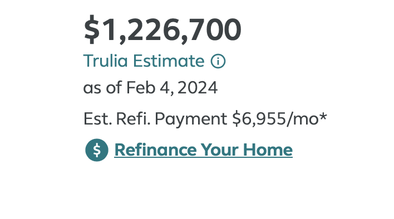The image size is (394, 219).
Task: Click the word Trulia in teal label
Action: click(x=105, y=61)
